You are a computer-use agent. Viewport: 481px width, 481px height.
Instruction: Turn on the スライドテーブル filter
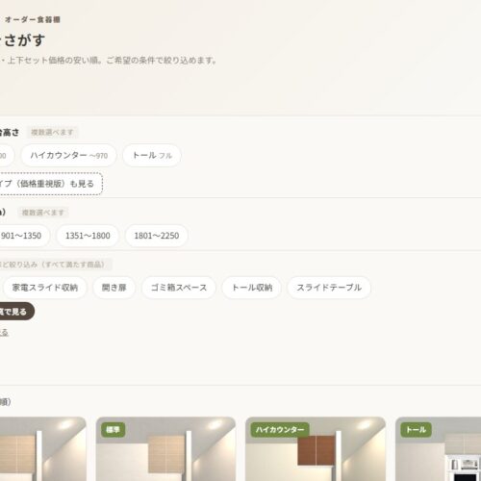click(x=329, y=288)
